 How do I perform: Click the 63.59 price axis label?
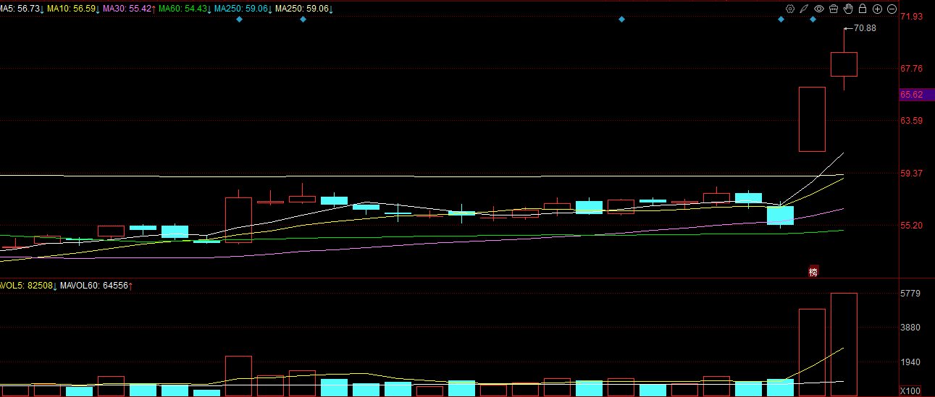click(x=911, y=121)
